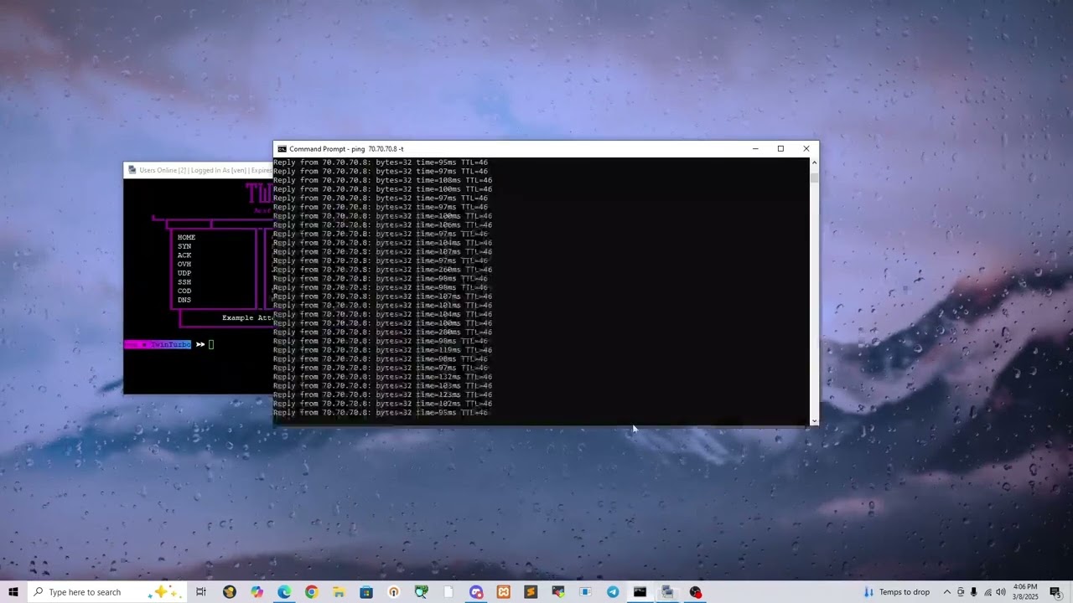Switch to Command Prompt taskbar icon
1073x603 pixels.
(x=640, y=592)
